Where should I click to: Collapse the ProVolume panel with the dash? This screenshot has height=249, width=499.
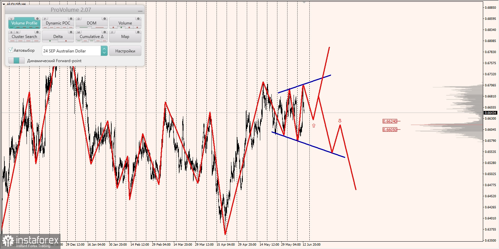140,11
